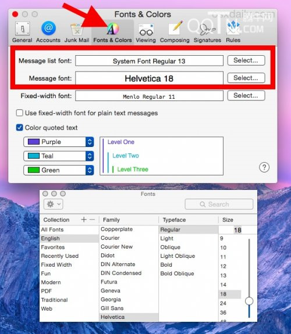This screenshot has width=291, height=334.
Task: Click the font Size input field
Action: [x=237, y=230]
